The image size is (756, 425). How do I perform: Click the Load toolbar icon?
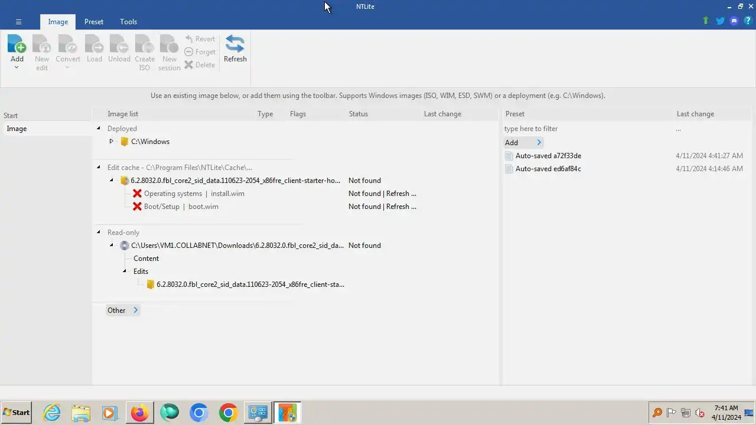(x=94, y=44)
